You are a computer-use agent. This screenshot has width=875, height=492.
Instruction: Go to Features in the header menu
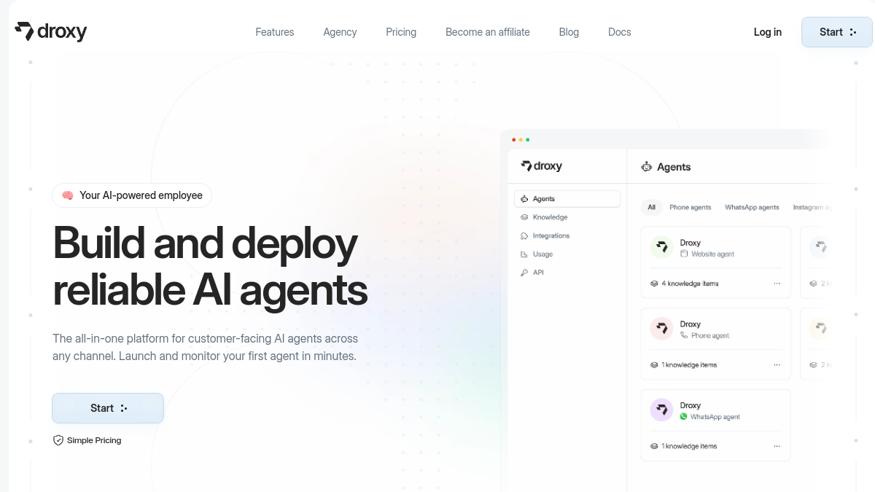(x=275, y=32)
